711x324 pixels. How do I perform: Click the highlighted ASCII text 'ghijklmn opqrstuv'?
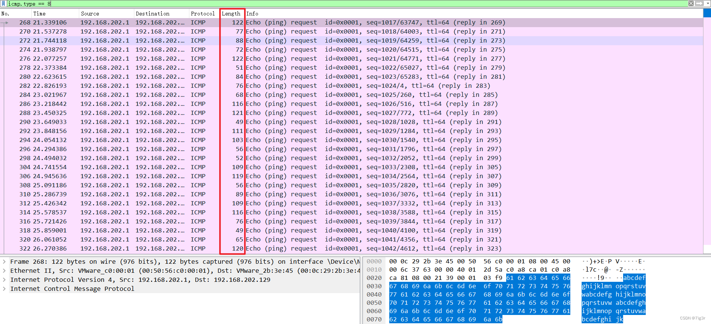click(613, 286)
